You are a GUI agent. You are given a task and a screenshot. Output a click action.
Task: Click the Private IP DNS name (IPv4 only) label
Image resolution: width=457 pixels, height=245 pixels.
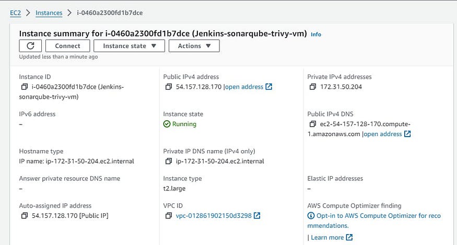(x=209, y=151)
